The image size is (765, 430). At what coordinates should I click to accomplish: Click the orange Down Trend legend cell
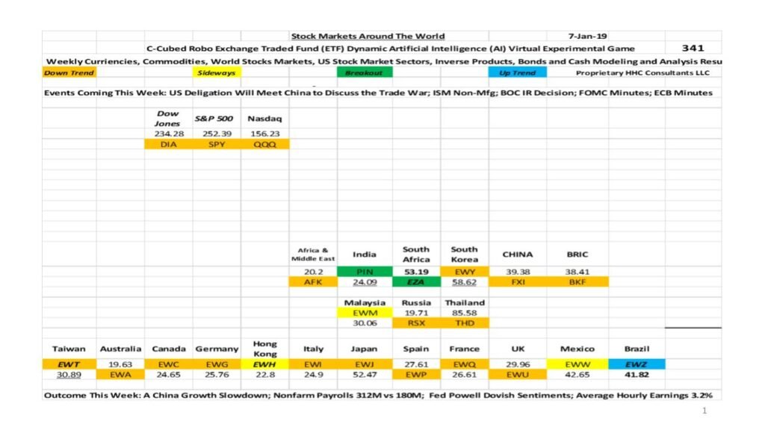pos(69,73)
